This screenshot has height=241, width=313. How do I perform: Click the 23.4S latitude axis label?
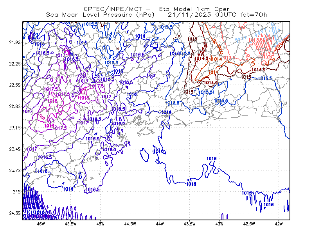tap(15, 149)
